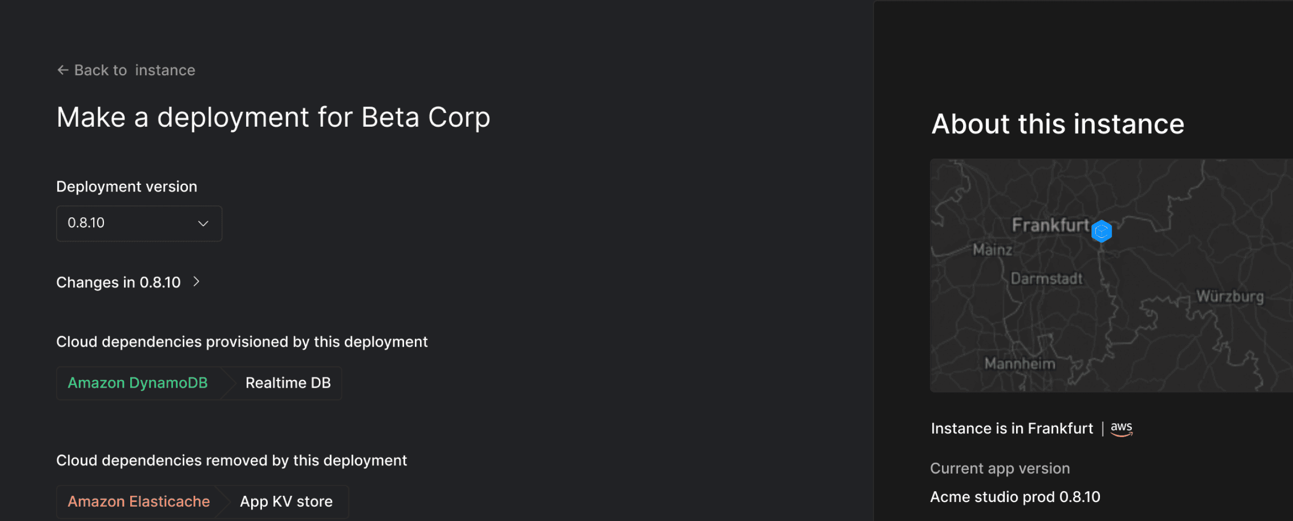
Task: Click the Instance is in Frankfurt text
Action: click(1011, 428)
